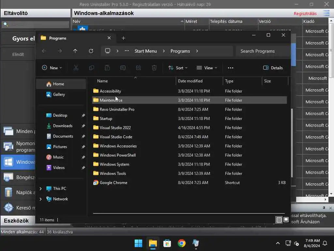
Task: Click Revo list vertical scrollbar down arrow
Action: pos(331,194)
